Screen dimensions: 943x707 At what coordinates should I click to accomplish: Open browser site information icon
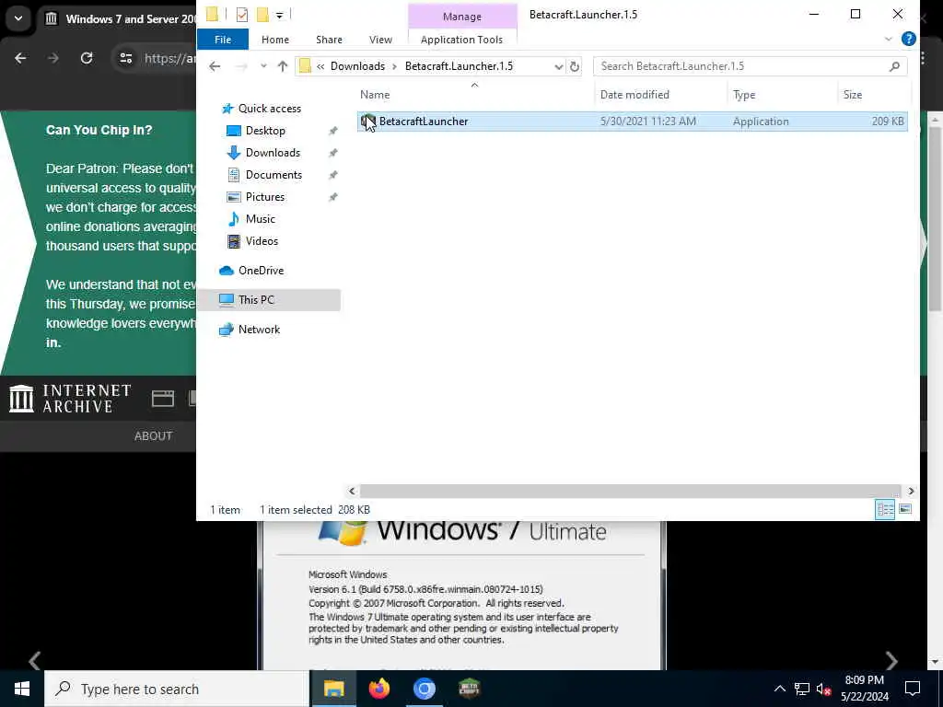(x=125, y=58)
